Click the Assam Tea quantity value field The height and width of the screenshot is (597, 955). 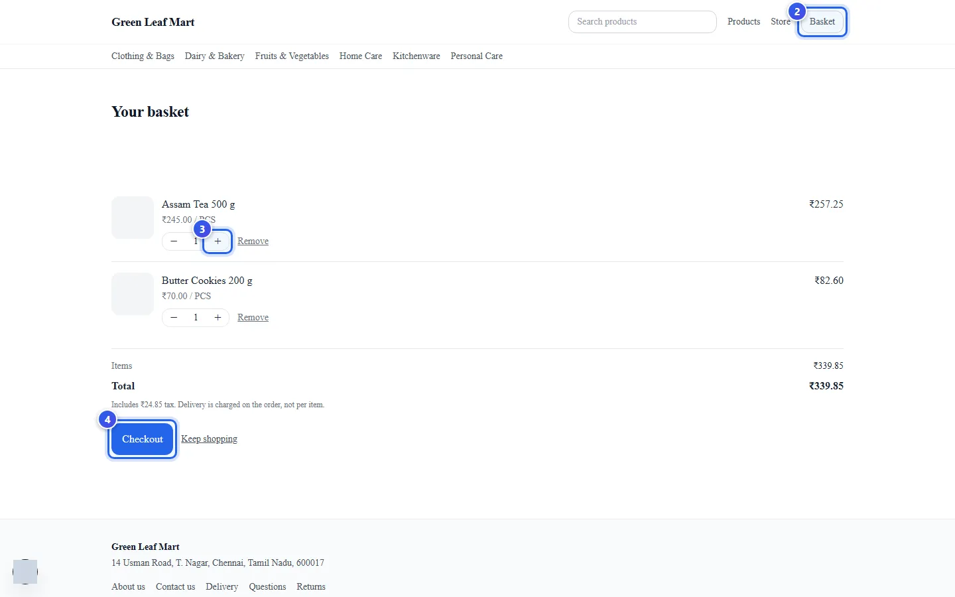click(196, 241)
